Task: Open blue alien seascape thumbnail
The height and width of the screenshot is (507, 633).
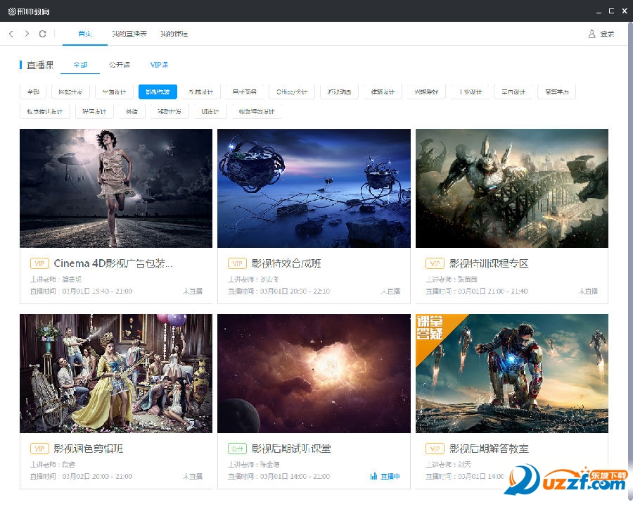Action: (314, 188)
